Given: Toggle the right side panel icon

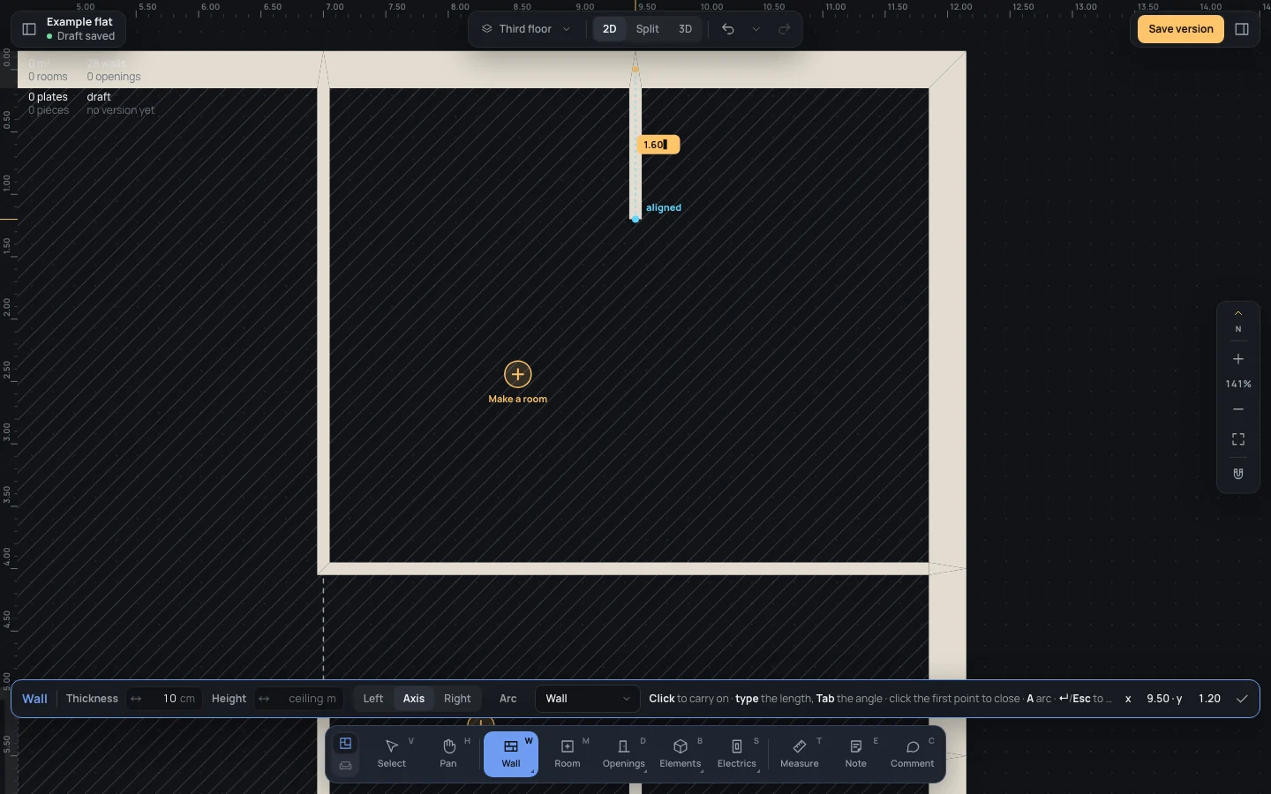Looking at the screenshot, I should (1242, 29).
